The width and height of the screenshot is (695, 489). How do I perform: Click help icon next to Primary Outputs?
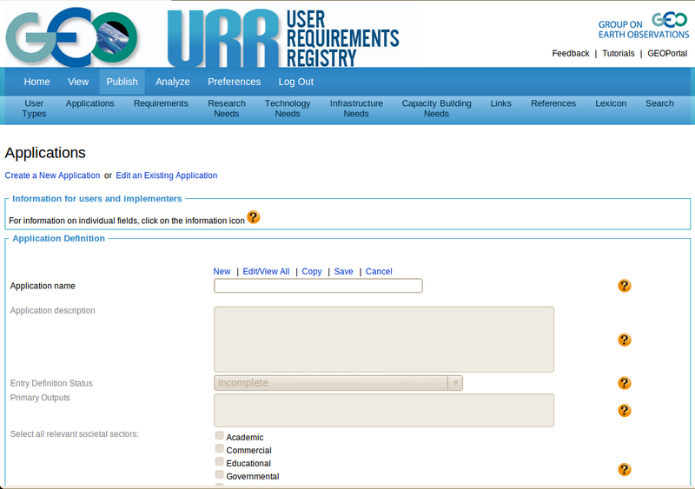click(624, 410)
